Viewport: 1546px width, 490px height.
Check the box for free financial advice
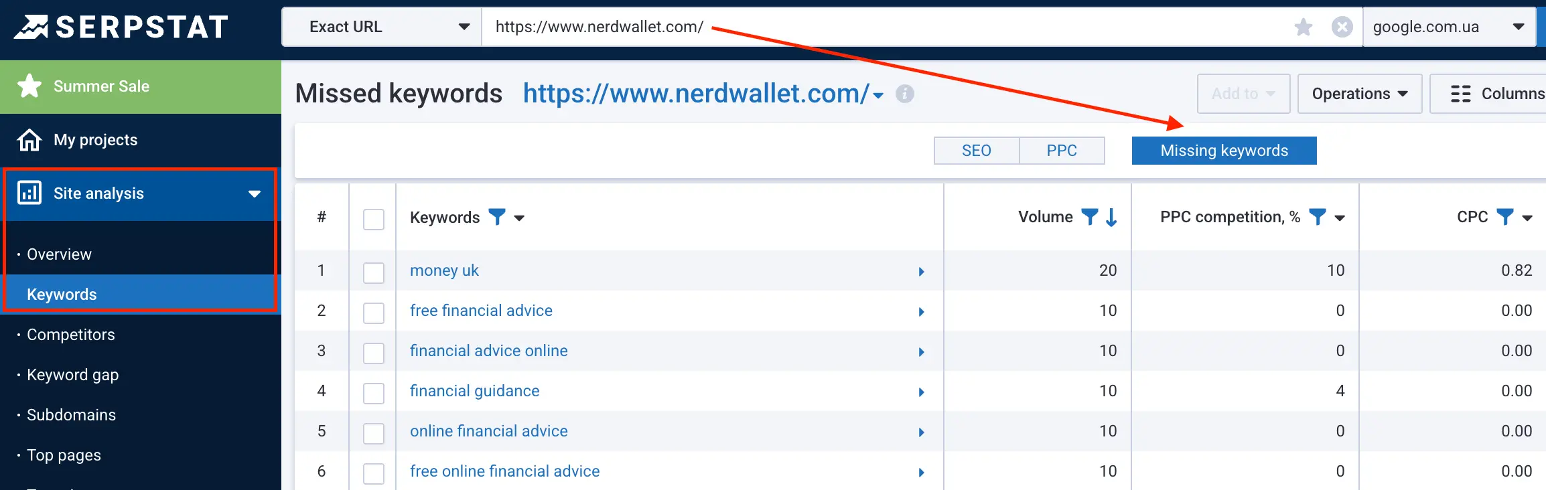374,313
